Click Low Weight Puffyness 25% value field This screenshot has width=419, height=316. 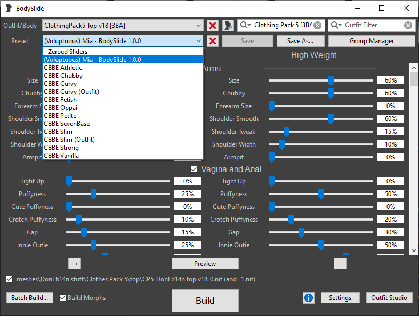coord(188,194)
